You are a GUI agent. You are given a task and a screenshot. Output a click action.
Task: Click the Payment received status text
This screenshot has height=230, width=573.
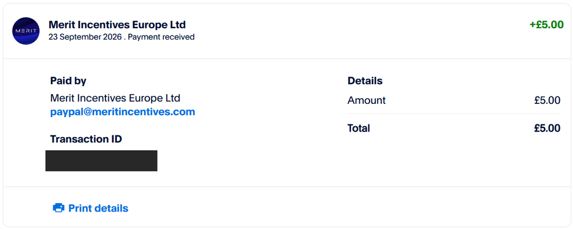pos(161,37)
